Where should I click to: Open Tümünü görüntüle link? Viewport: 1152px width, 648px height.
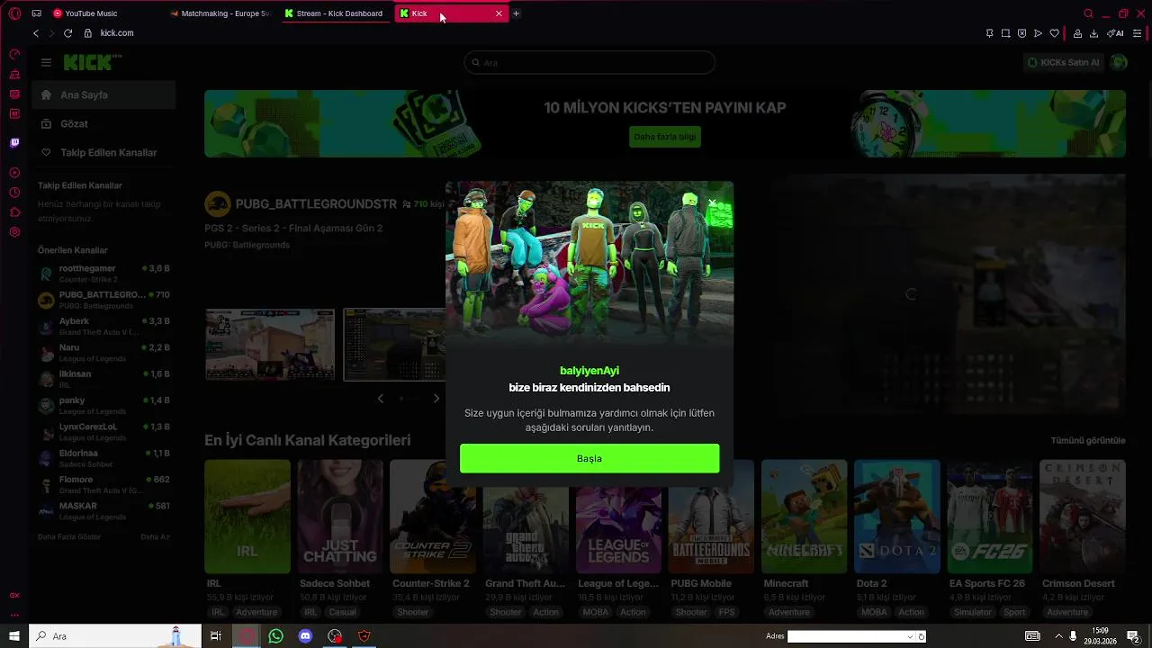tap(1088, 441)
